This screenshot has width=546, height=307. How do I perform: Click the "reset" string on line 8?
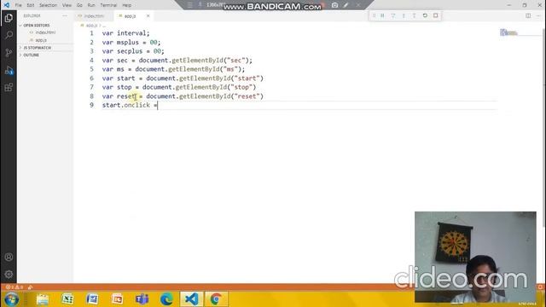[x=247, y=96]
